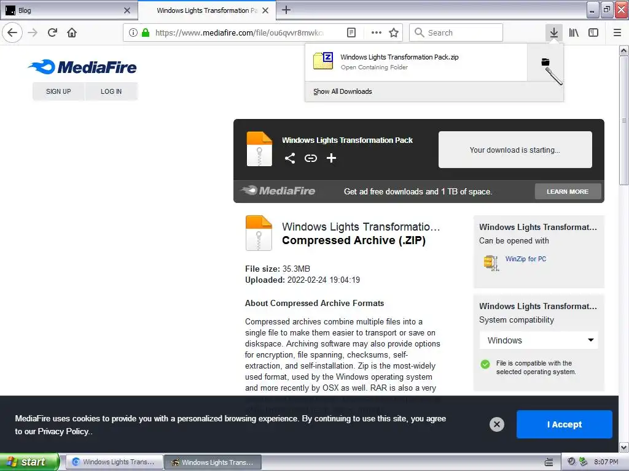The image size is (629, 471).
Task: Open the WinZip for PC link
Action: [x=526, y=259]
